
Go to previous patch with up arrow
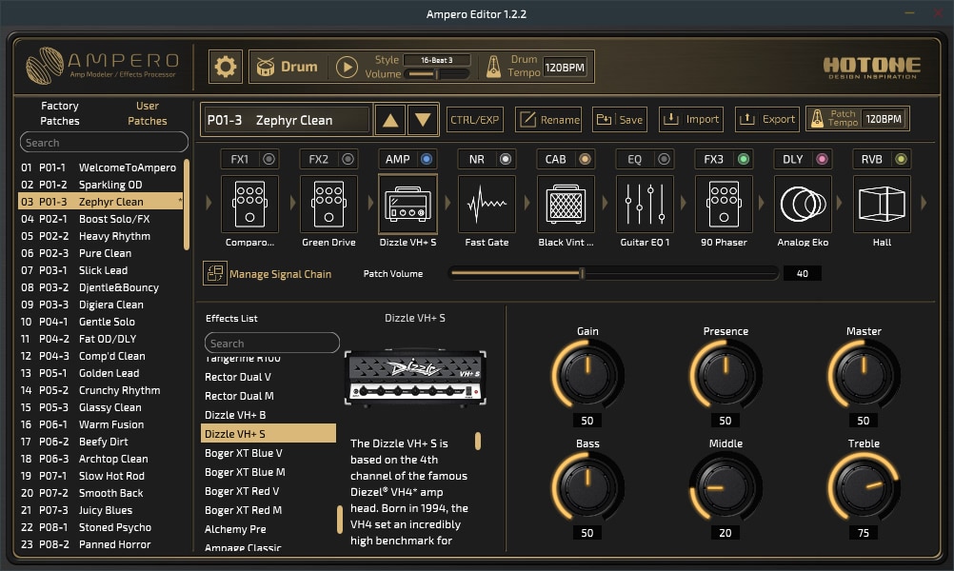click(x=390, y=119)
